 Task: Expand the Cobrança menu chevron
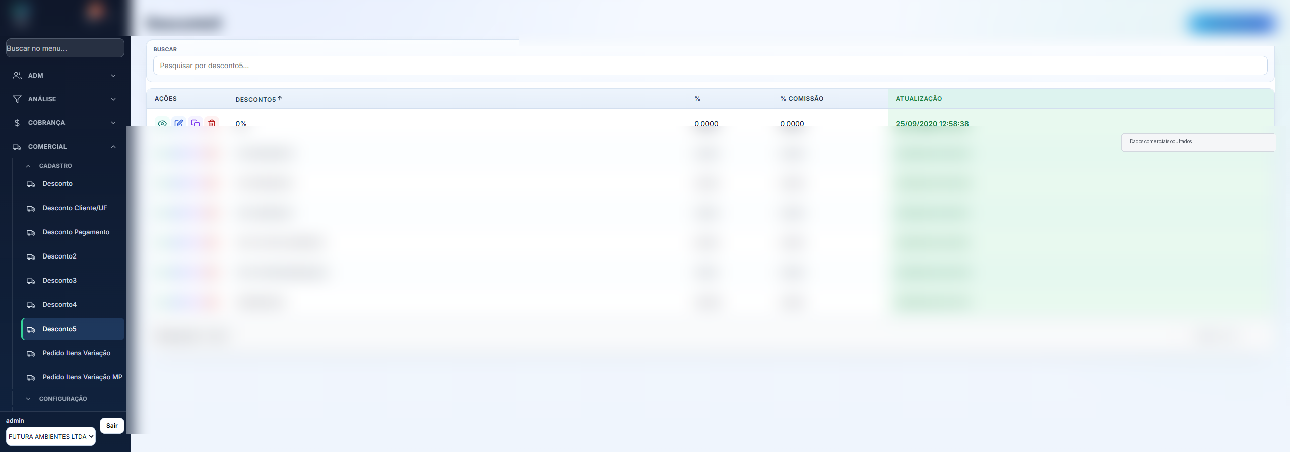pos(113,123)
